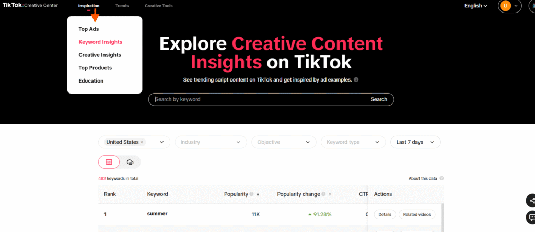
Task: Remove United States country tag
Action: [142, 142]
